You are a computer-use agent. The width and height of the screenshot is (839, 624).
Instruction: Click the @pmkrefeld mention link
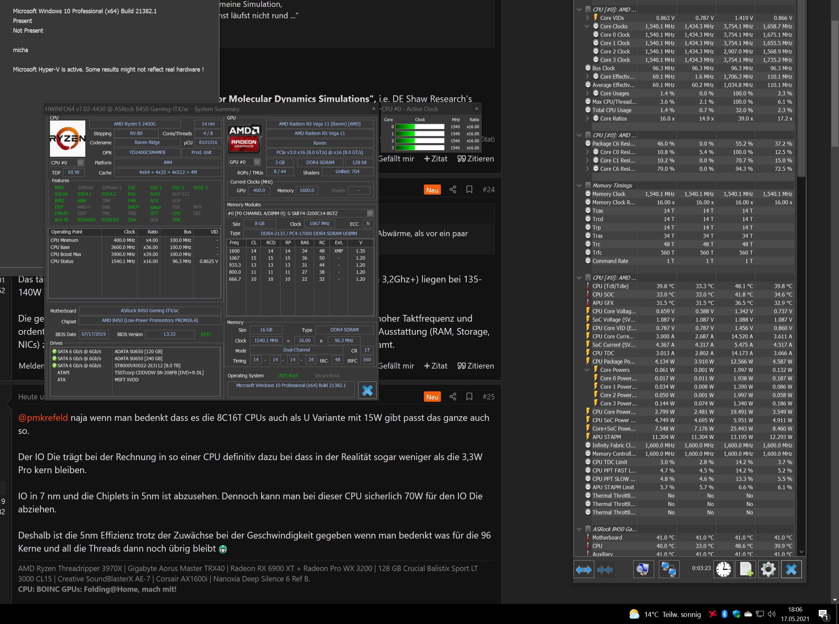point(43,418)
